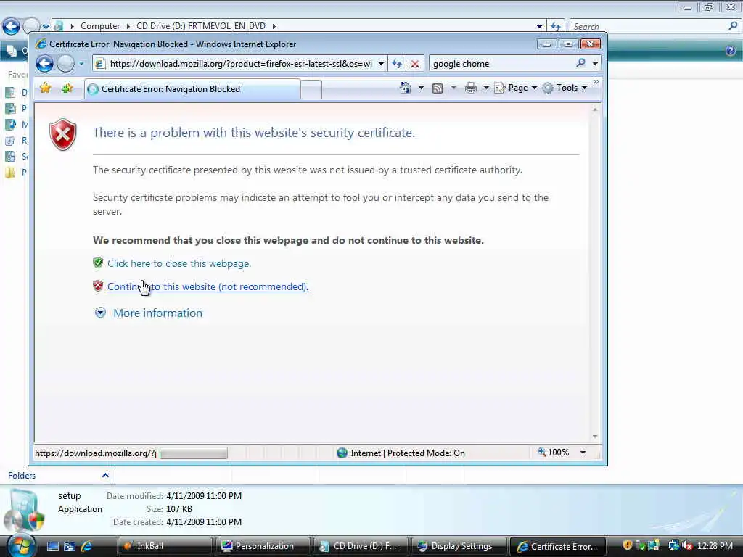Switch to Personalization taskbar button
This screenshot has height=557, width=743.
[263, 546]
